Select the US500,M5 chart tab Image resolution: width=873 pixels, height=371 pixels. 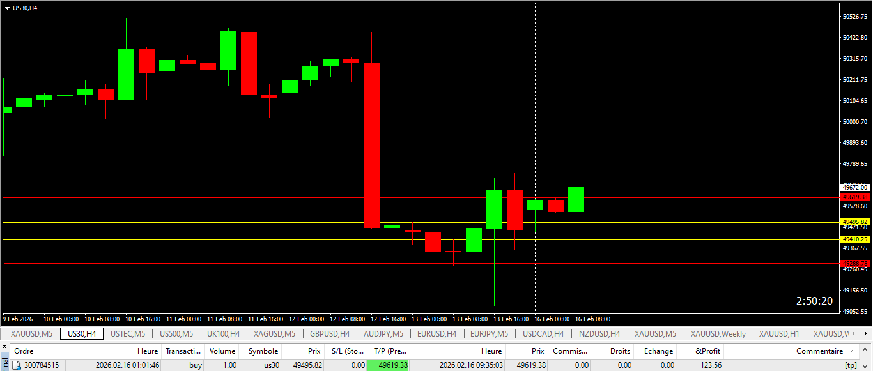pyautogui.click(x=176, y=333)
